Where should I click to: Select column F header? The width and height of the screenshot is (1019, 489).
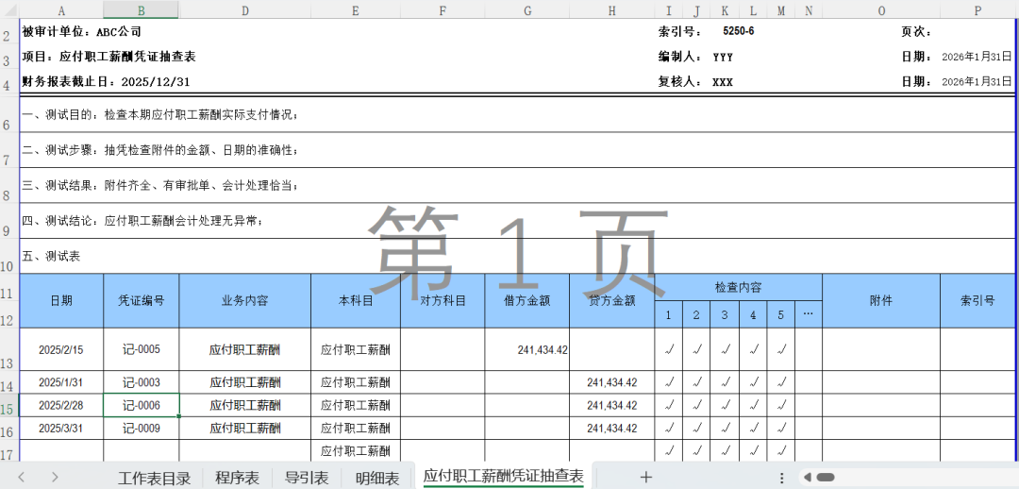tap(443, 9)
